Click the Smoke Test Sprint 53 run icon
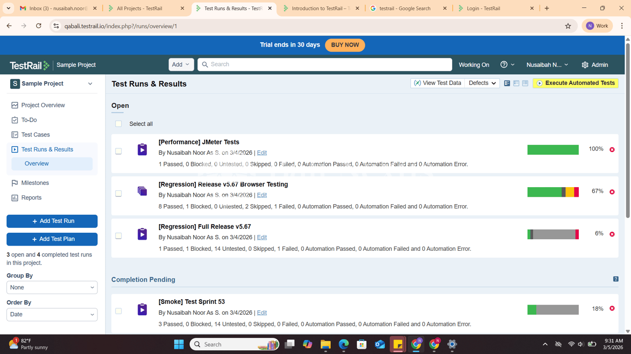This screenshot has height=354, width=631. click(142, 309)
